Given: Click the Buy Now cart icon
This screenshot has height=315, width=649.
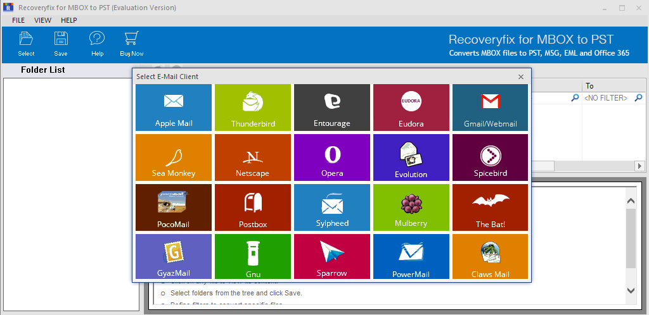Looking at the screenshot, I should point(132,44).
